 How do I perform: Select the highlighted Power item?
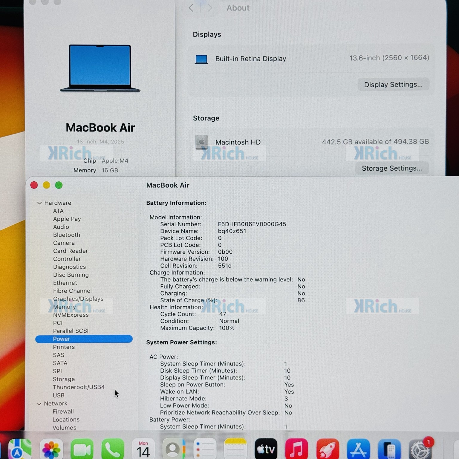point(84,339)
